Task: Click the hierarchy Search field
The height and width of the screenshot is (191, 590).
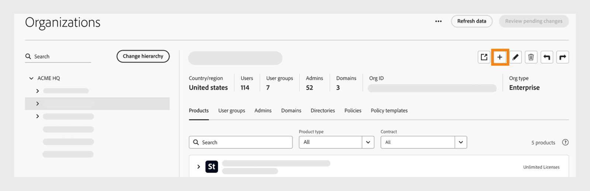Action: 58,56
